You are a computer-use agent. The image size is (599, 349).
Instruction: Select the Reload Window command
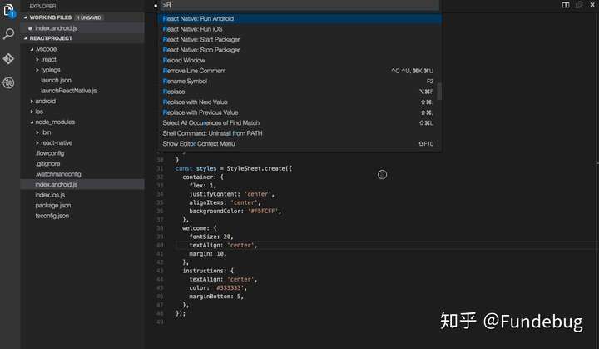pos(299,61)
